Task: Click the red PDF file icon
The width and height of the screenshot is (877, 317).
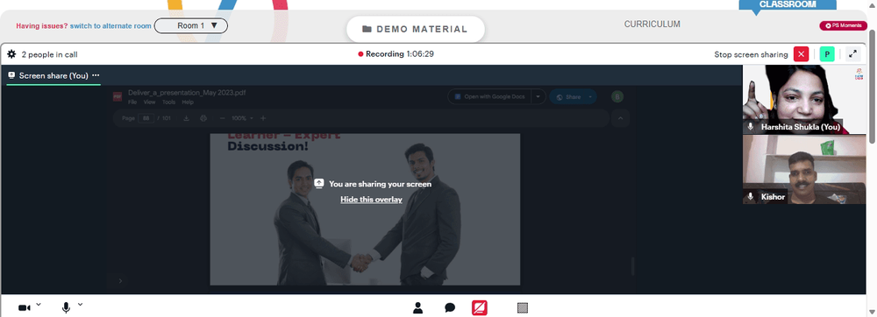Action: point(118,96)
